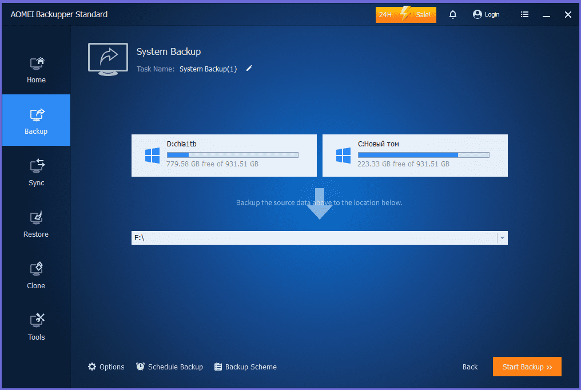Click Start Backup button
The width and height of the screenshot is (581, 390).
tap(527, 367)
